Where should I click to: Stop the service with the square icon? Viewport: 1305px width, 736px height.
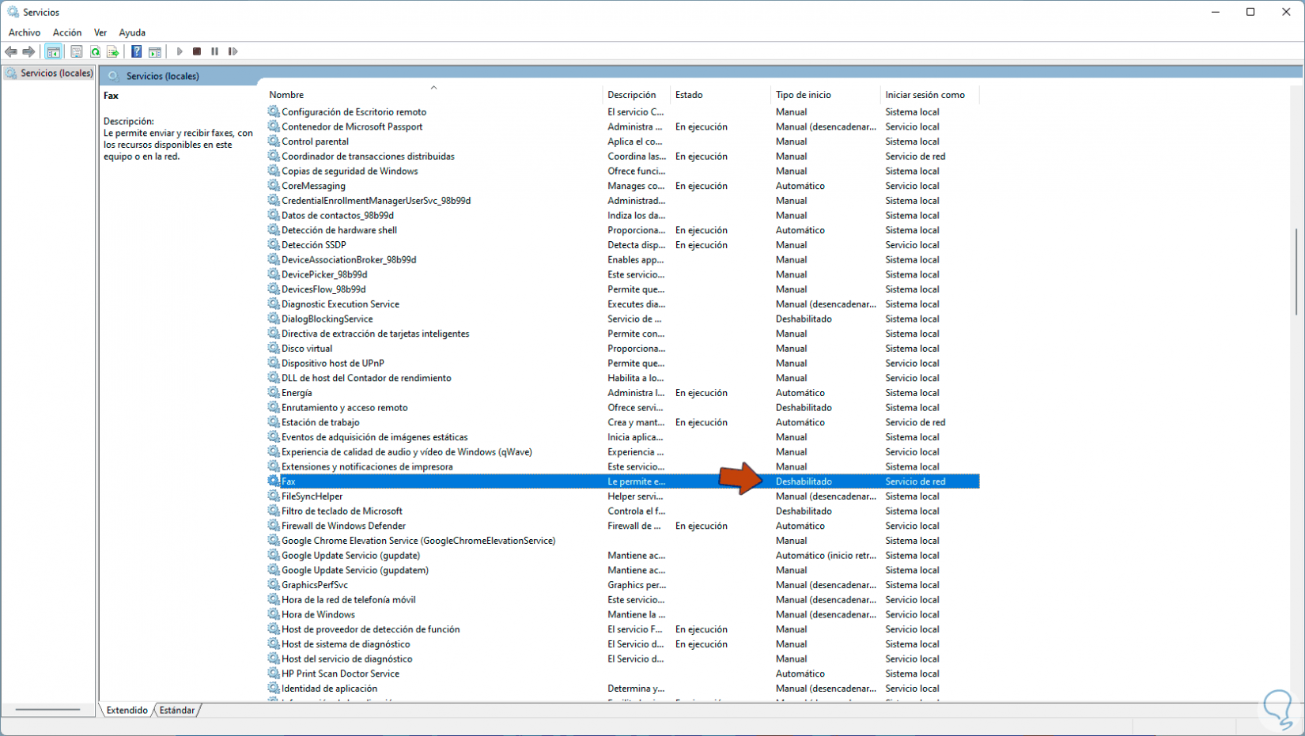tap(197, 52)
